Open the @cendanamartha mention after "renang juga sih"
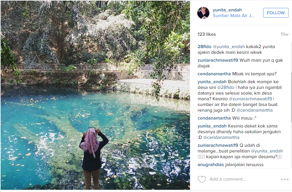292x192 pixels. coord(254,110)
